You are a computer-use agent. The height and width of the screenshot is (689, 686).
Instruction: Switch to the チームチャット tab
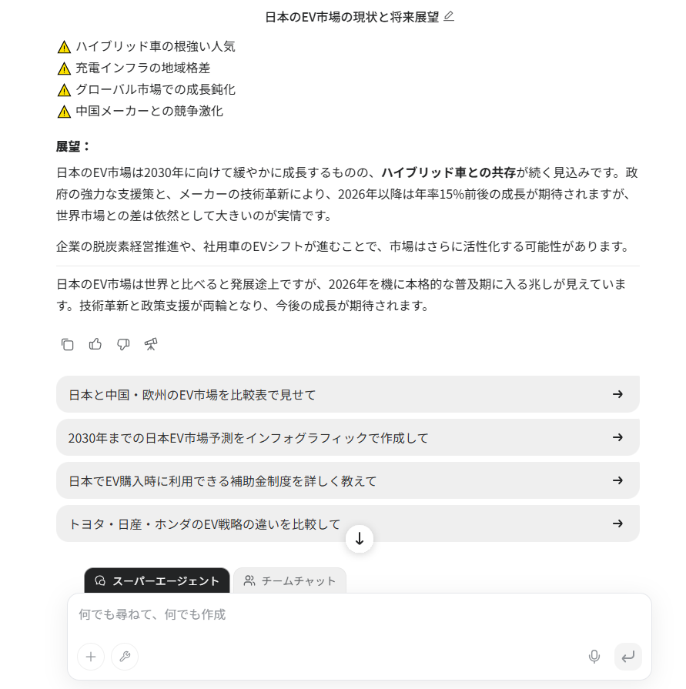tap(289, 581)
